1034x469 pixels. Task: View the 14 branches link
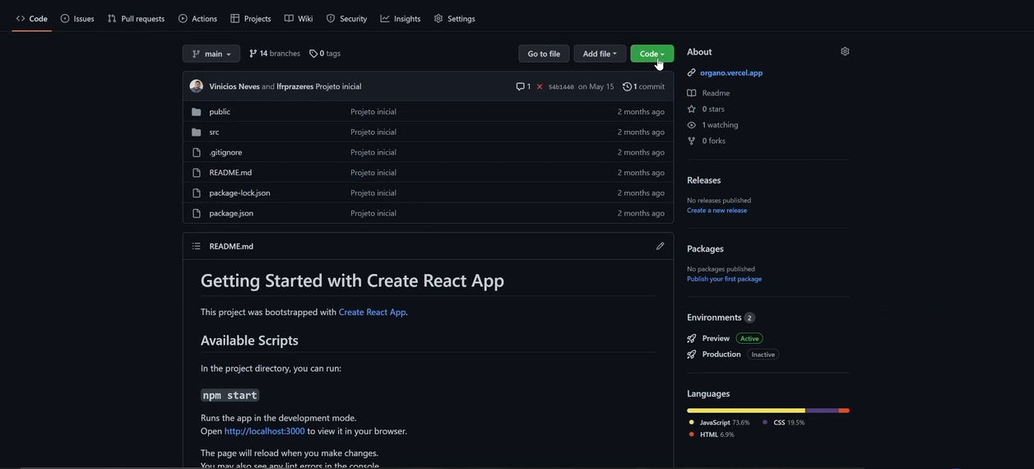pyautogui.click(x=275, y=53)
